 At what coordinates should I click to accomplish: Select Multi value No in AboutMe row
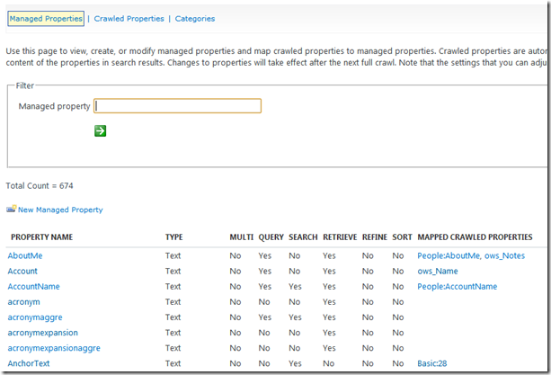point(236,255)
